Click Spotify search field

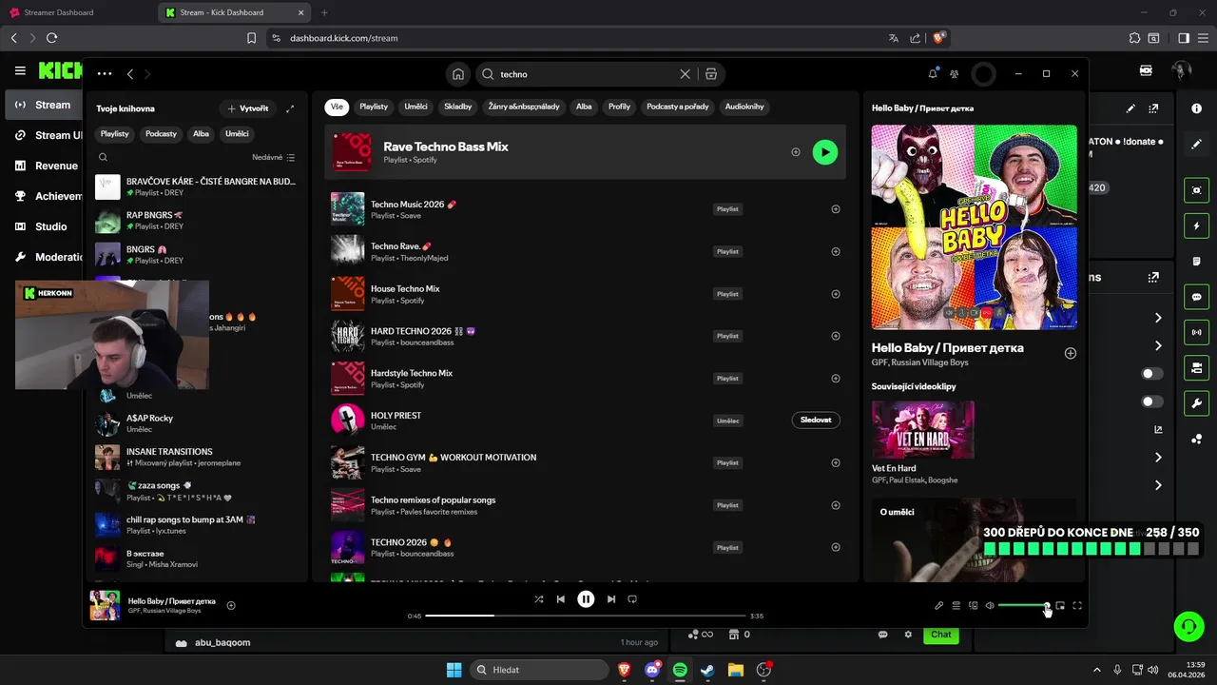(x=585, y=74)
